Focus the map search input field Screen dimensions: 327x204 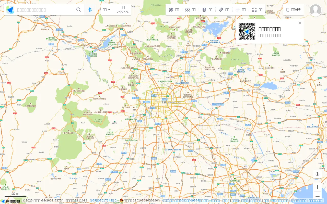pos(45,10)
